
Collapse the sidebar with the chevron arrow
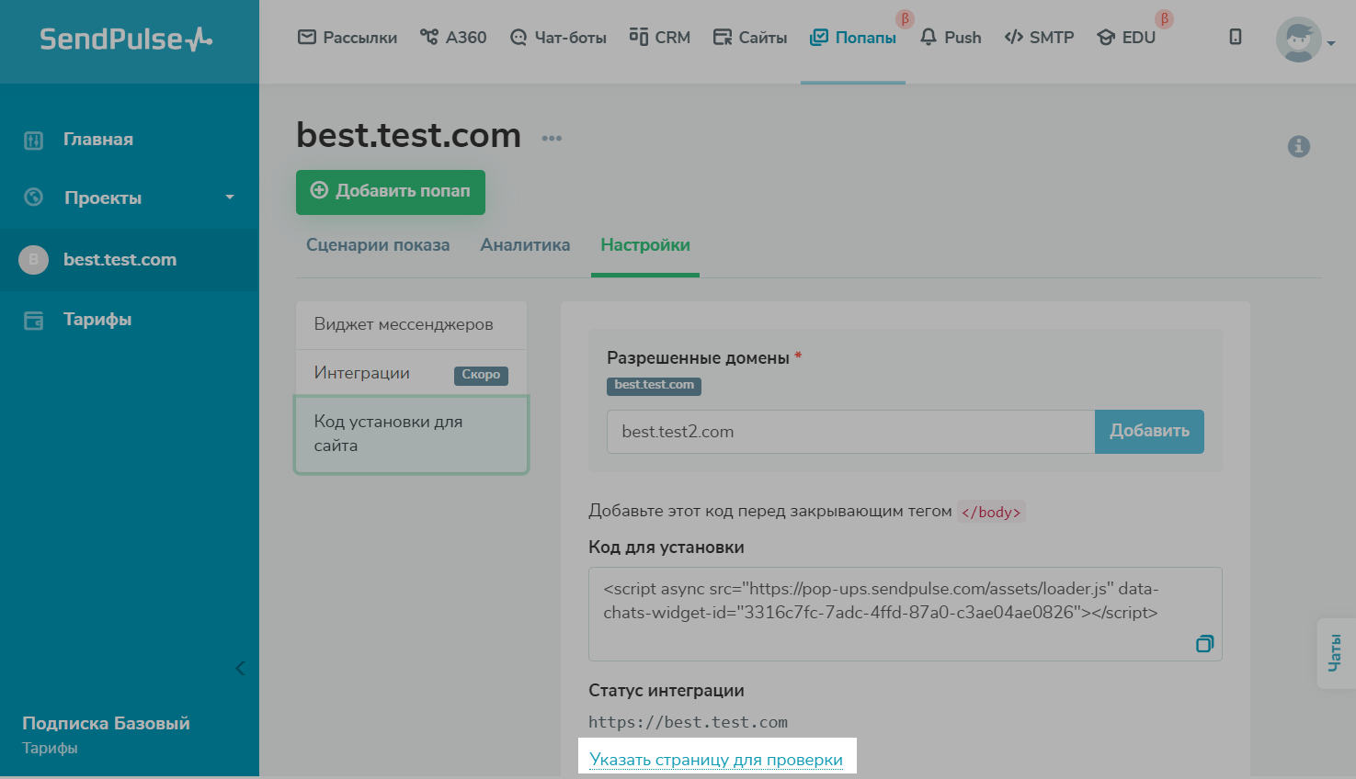(240, 668)
